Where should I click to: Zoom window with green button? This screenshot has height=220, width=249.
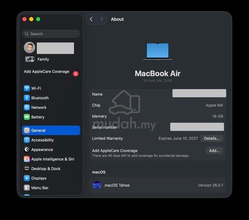click(x=38, y=19)
